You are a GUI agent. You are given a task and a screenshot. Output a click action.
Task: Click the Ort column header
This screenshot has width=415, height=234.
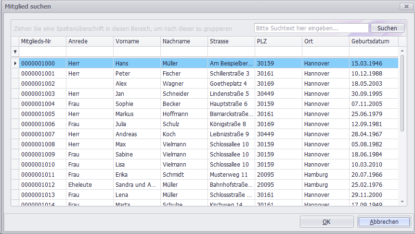(x=325, y=41)
